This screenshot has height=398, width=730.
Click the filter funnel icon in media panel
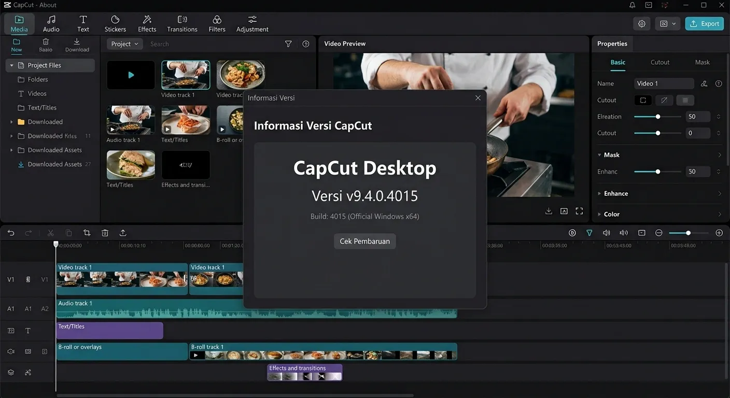(x=288, y=44)
